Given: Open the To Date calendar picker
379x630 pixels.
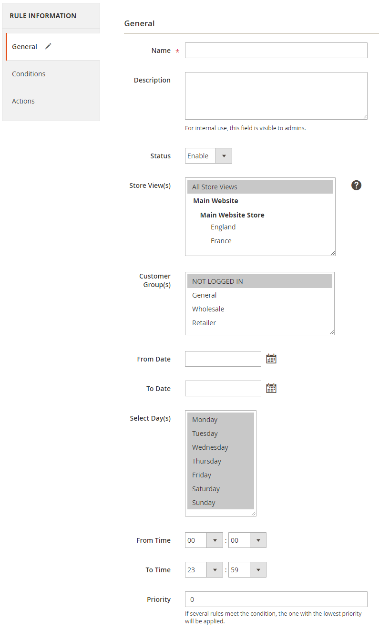Looking at the screenshot, I should [271, 388].
